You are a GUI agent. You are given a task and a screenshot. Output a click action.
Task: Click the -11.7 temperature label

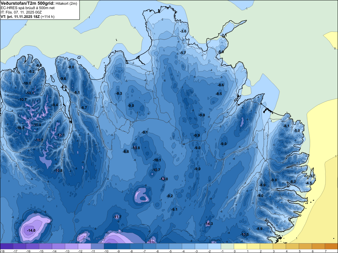[117, 217]
